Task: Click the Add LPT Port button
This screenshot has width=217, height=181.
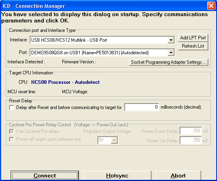Action: tap(193, 38)
